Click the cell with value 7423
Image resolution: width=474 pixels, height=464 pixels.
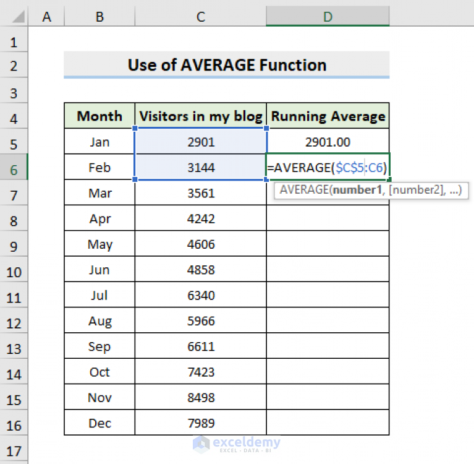point(200,372)
